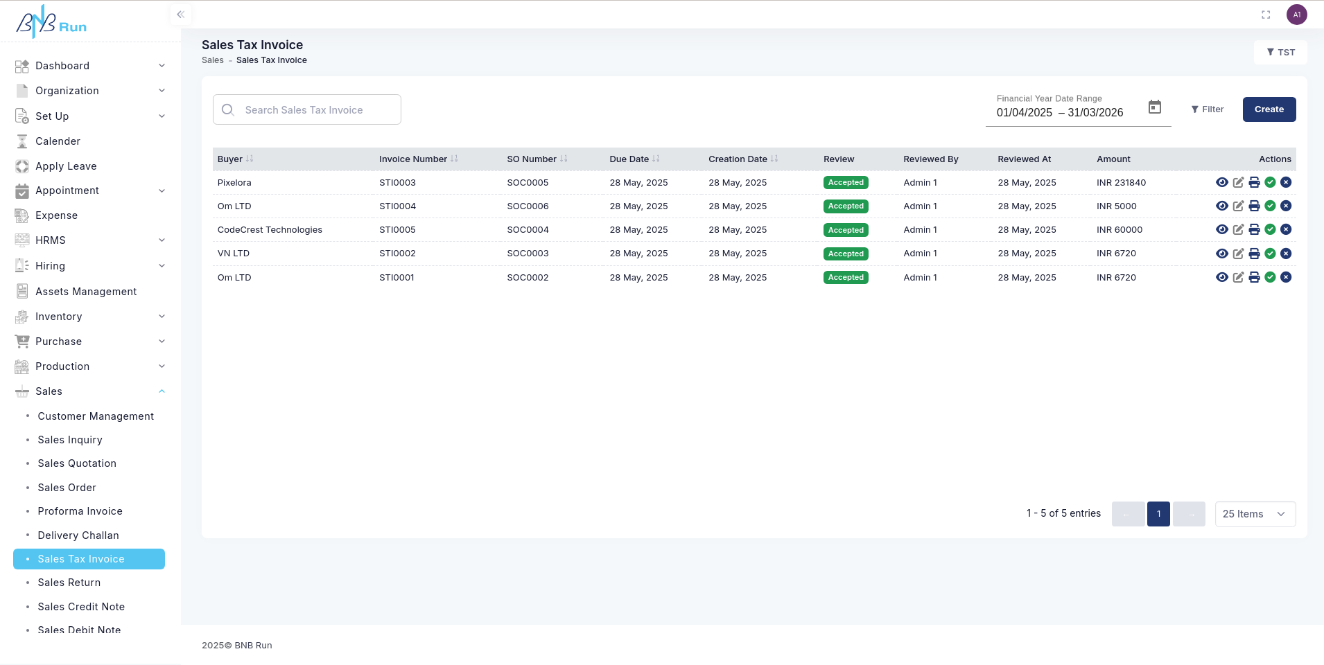
Task: Print invoice STI0005
Action: click(1254, 229)
